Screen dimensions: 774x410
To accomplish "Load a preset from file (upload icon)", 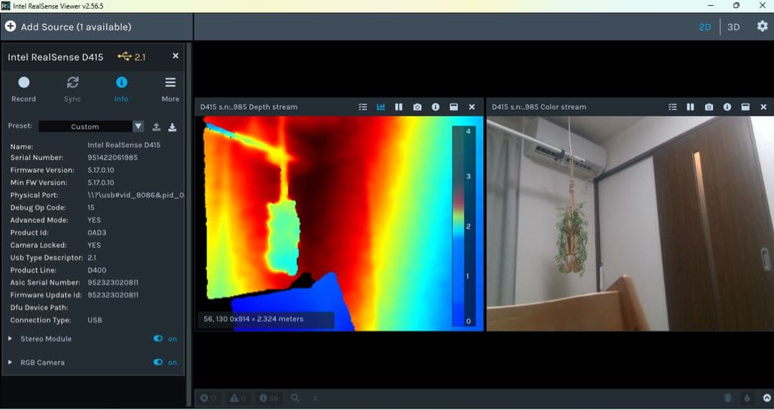I will (x=156, y=127).
